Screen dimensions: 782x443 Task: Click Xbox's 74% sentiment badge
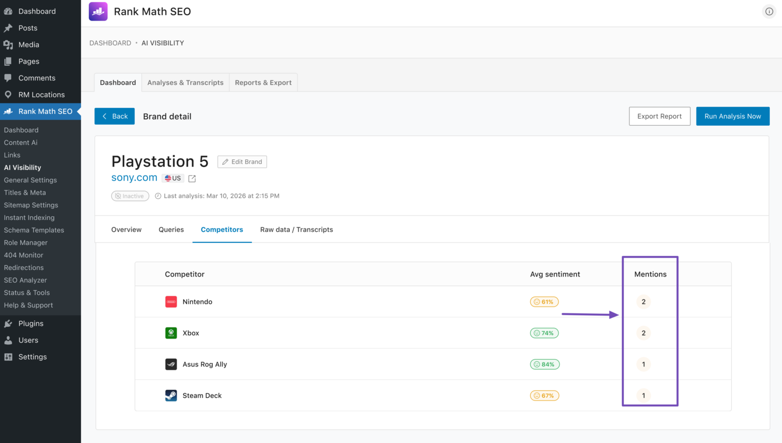pyautogui.click(x=544, y=333)
